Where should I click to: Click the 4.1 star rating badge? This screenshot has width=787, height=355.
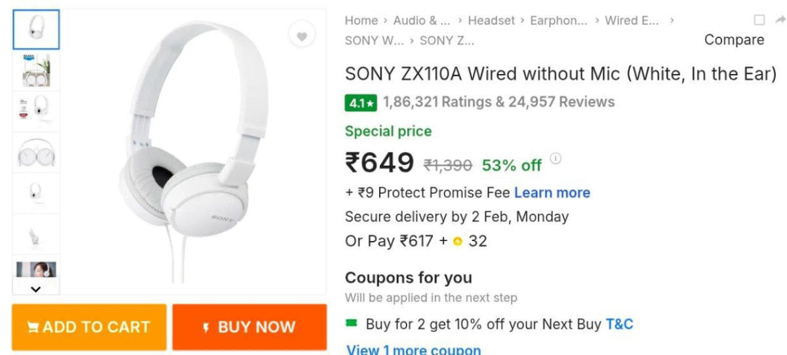pyautogui.click(x=361, y=103)
